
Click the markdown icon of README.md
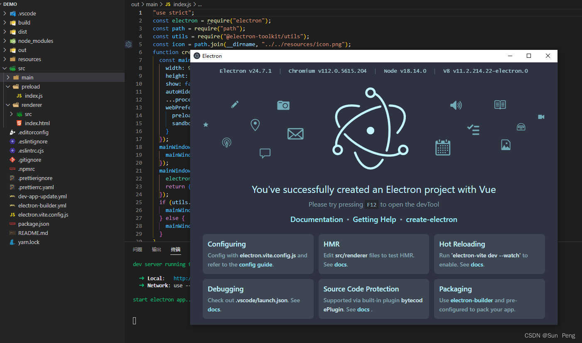[12, 233]
